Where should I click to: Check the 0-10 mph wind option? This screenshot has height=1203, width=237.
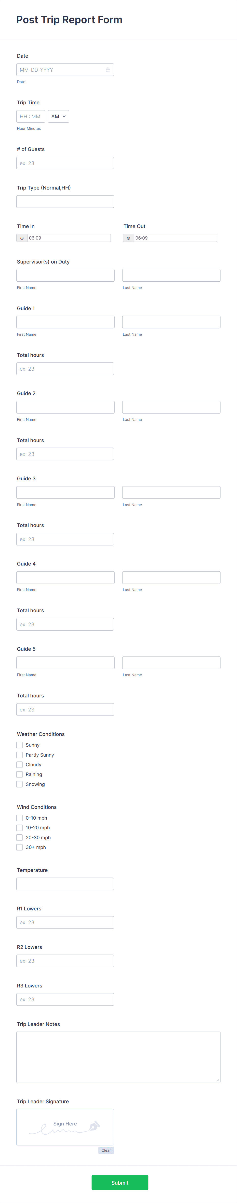click(x=20, y=818)
